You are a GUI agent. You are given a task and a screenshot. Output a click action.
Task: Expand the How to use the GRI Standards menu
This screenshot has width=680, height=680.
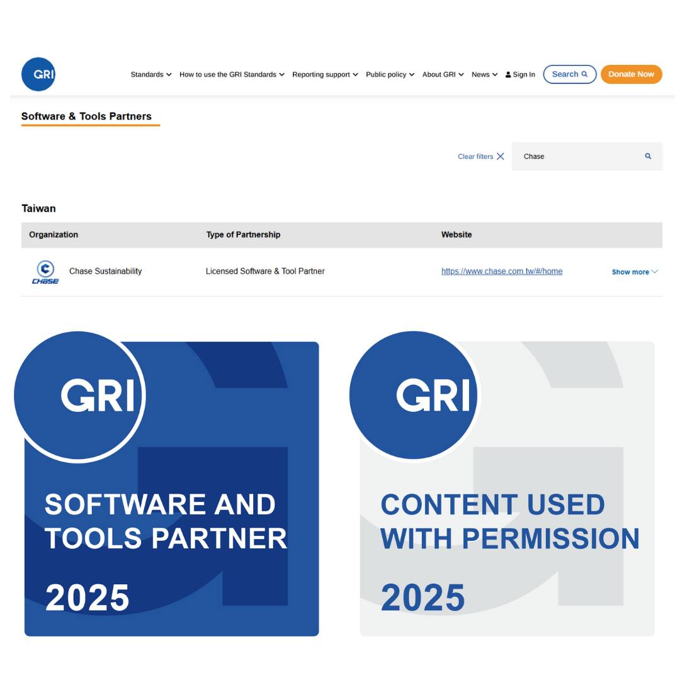tap(232, 74)
